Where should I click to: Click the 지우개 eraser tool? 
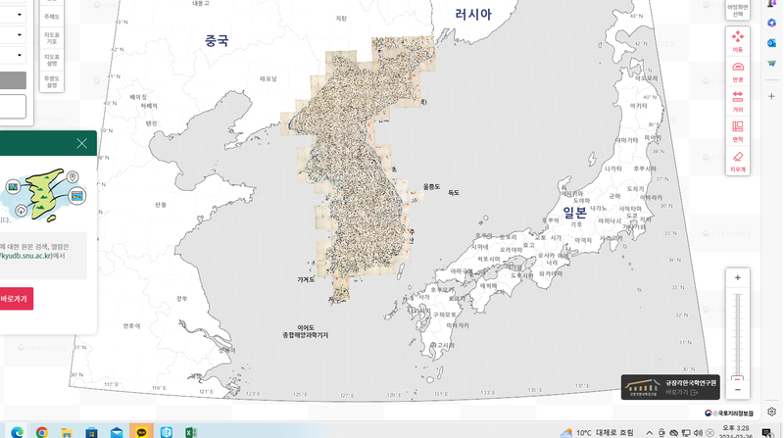pyautogui.click(x=738, y=160)
